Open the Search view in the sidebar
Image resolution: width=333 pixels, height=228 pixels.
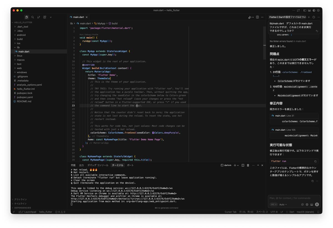32,17
